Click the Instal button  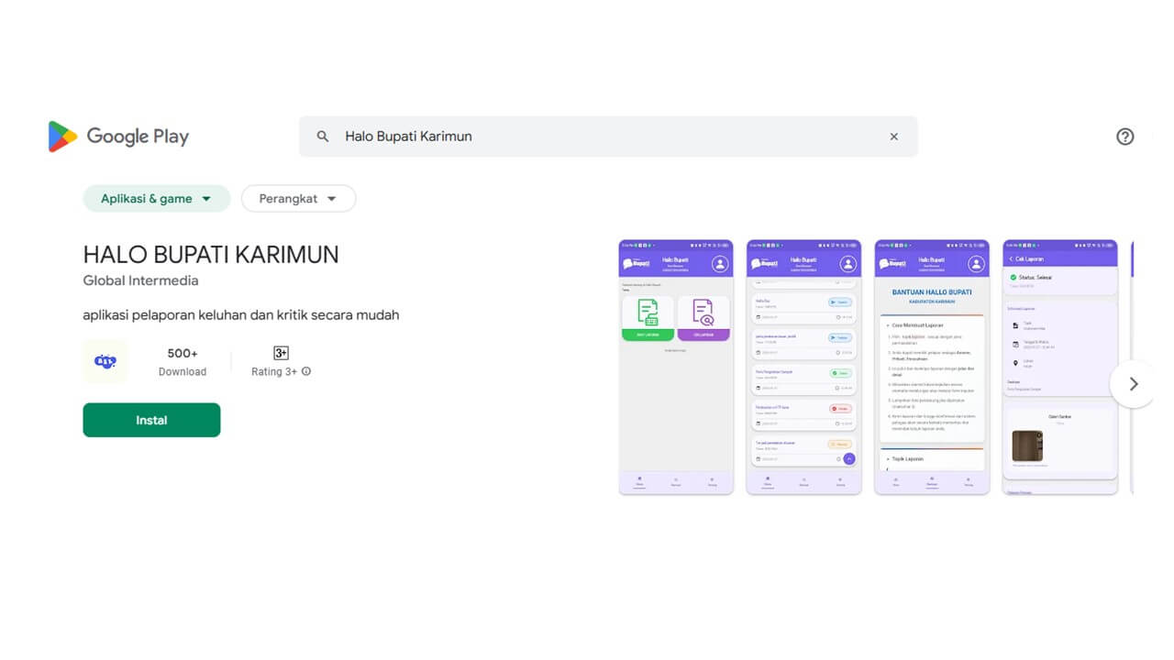[151, 420]
